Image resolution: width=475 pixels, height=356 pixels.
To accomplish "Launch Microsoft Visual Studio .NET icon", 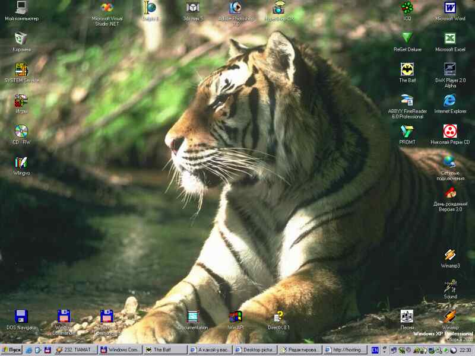I will coord(107,8).
